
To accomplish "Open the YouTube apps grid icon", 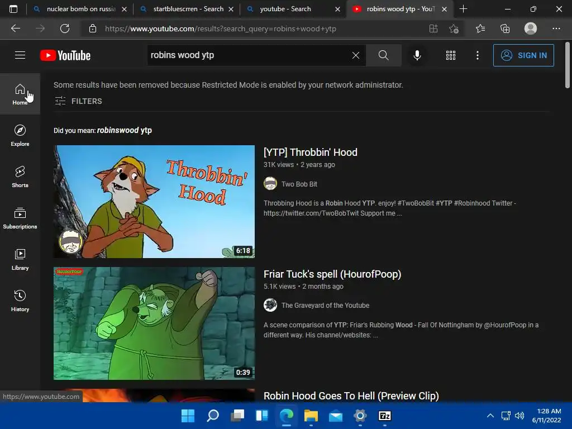I will pyautogui.click(x=451, y=55).
